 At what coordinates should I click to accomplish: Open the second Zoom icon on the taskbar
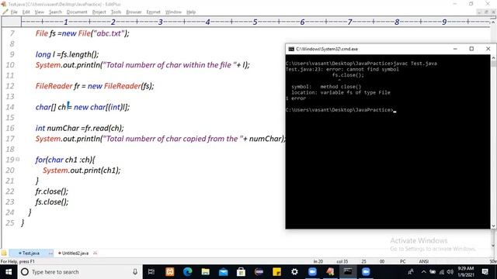[366, 272]
